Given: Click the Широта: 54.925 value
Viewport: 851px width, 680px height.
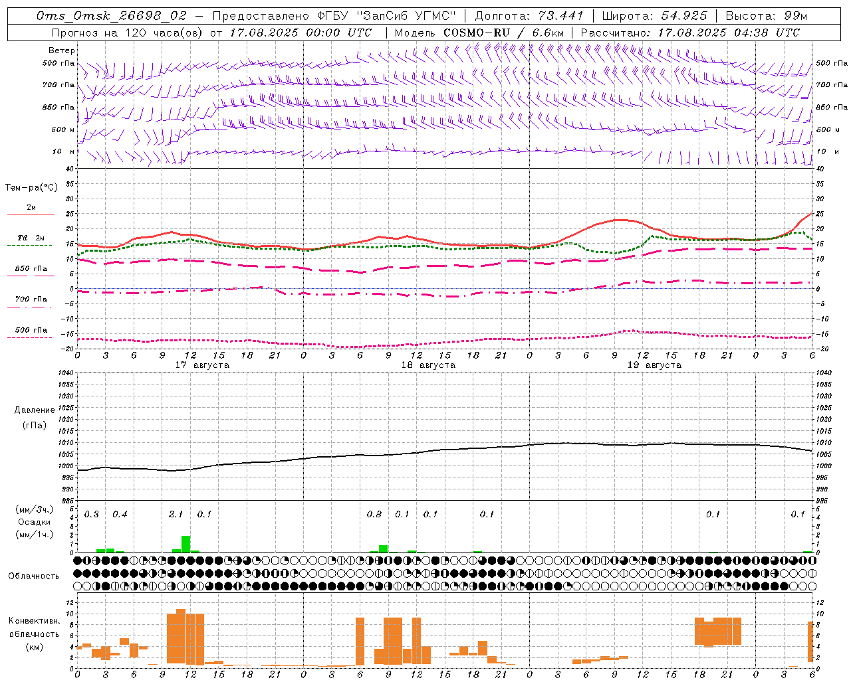Looking at the screenshot, I should tap(654, 16).
